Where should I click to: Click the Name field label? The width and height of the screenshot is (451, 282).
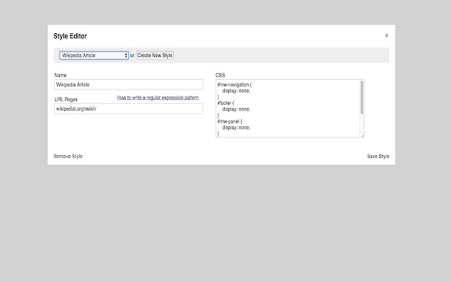pyautogui.click(x=60, y=75)
